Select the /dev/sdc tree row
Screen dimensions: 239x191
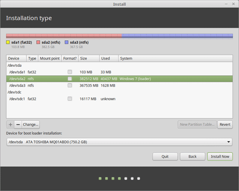click(119, 92)
